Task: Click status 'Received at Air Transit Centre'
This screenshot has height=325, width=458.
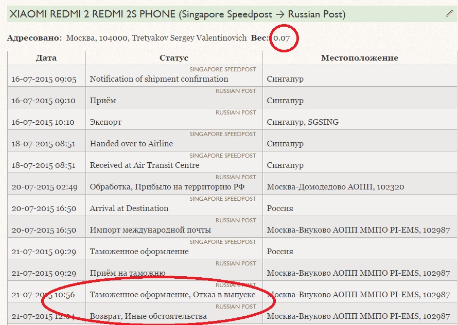Action: click(145, 165)
